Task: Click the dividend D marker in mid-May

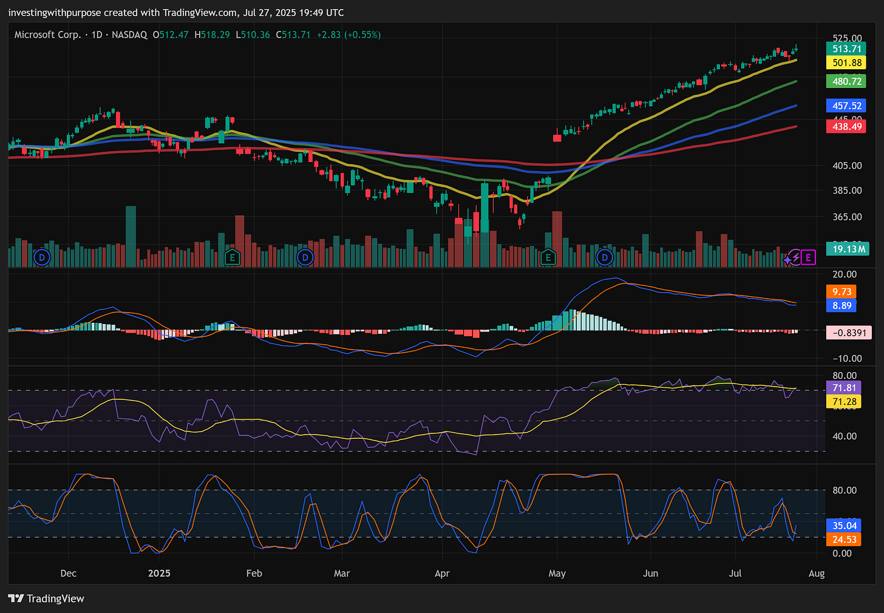Action: pyautogui.click(x=604, y=257)
